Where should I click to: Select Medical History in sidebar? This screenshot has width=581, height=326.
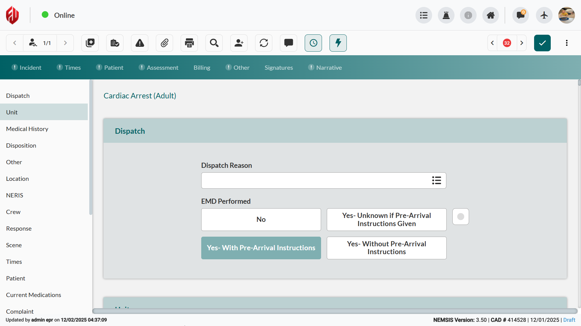coord(27,129)
